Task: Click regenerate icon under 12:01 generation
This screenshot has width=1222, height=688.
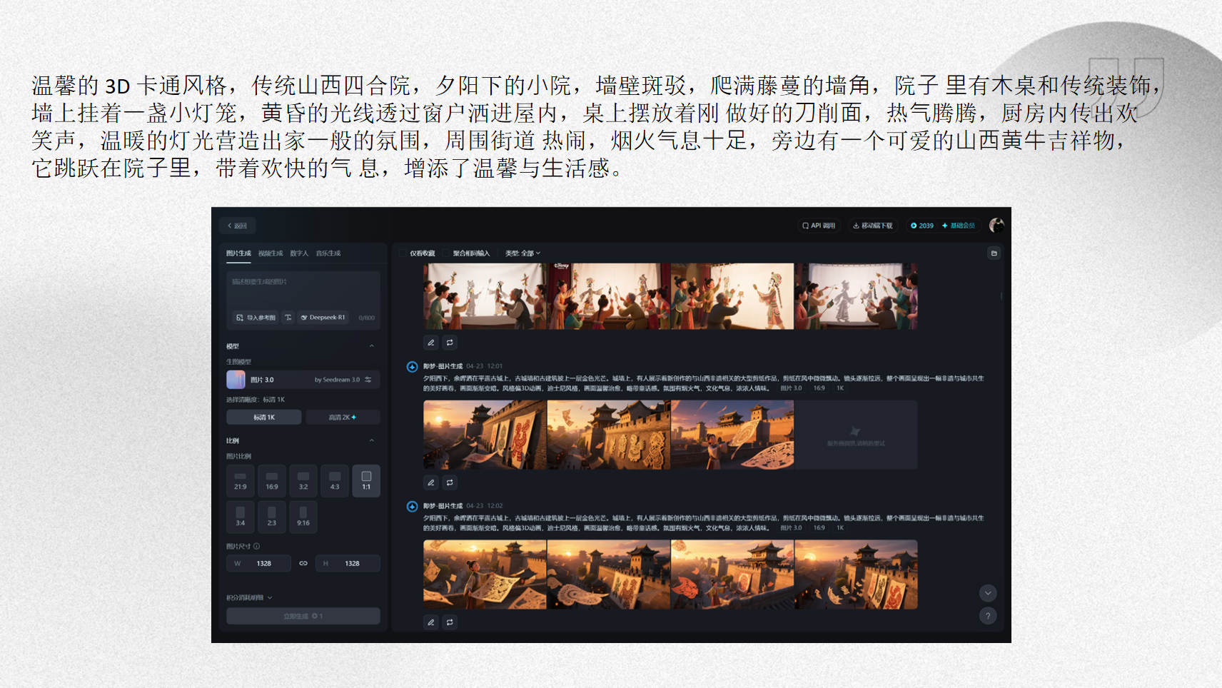Action: point(450,482)
